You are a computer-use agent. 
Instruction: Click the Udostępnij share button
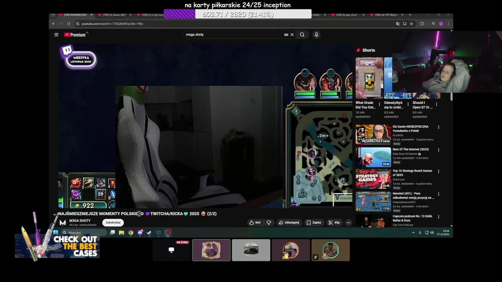click(x=289, y=222)
